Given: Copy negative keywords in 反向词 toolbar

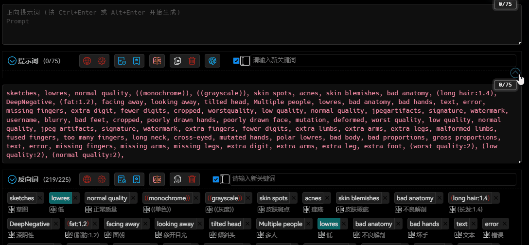Looking at the screenshot, I should (x=177, y=179).
